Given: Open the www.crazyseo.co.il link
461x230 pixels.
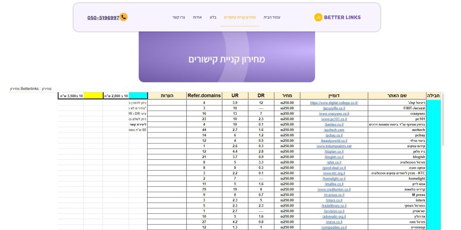Looking at the screenshot, I should point(334,113).
